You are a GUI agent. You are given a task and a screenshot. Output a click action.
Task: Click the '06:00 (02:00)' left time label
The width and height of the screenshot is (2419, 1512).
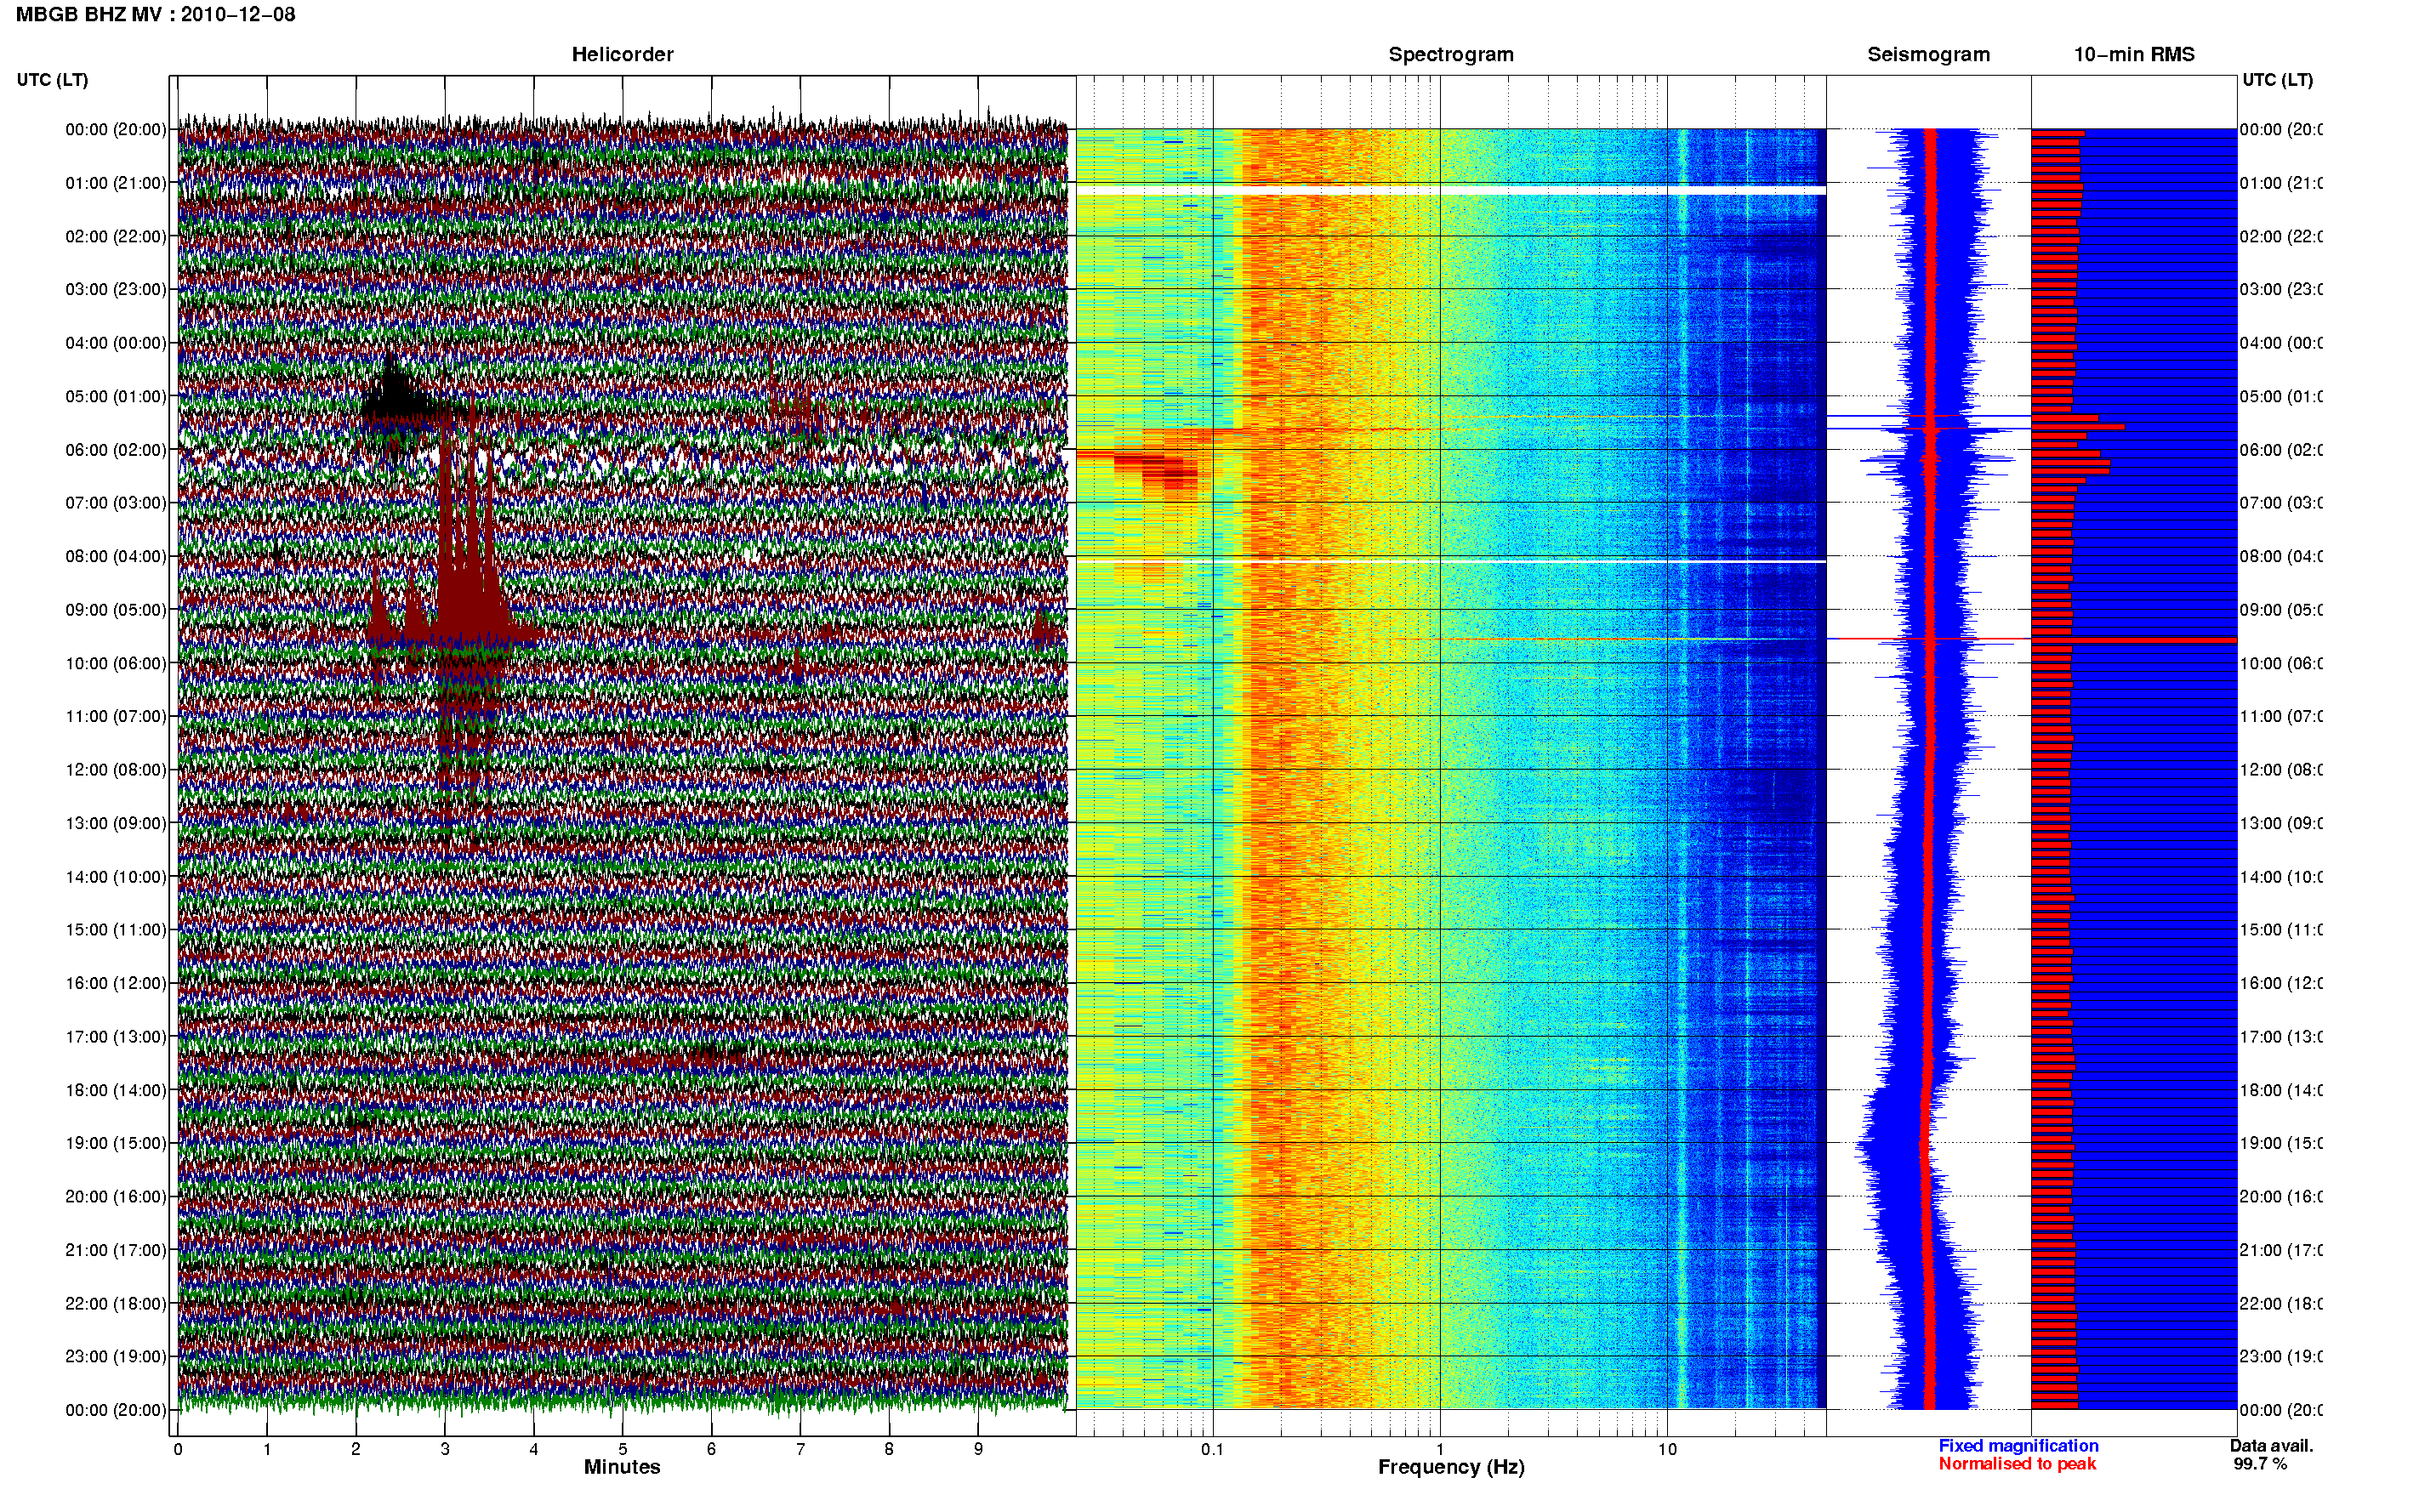pos(116,450)
